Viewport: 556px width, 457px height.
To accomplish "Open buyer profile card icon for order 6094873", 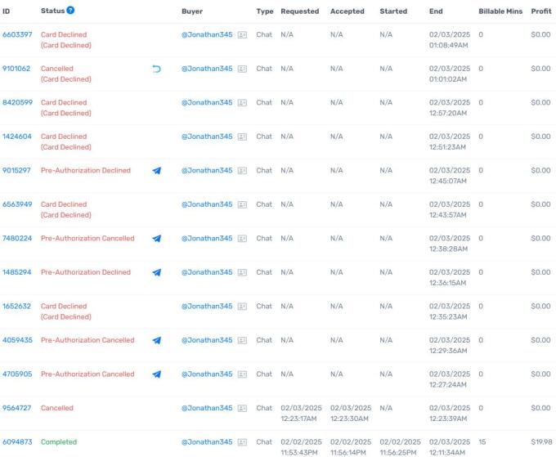I will pyautogui.click(x=242, y=442).
